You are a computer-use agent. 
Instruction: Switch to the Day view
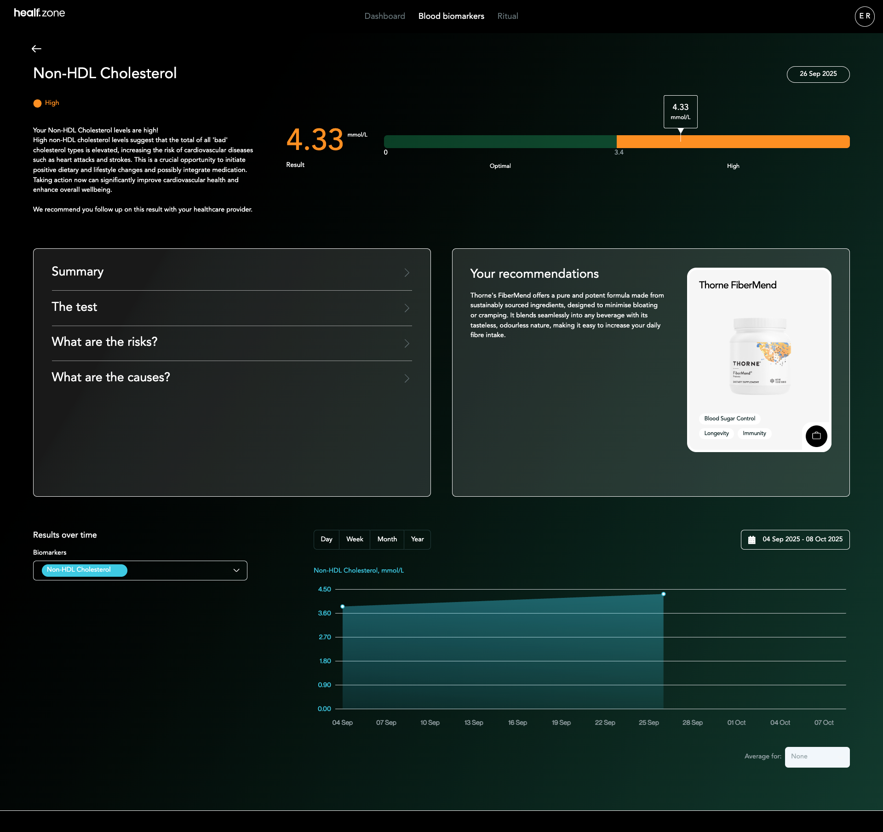[x=327, y=539]
